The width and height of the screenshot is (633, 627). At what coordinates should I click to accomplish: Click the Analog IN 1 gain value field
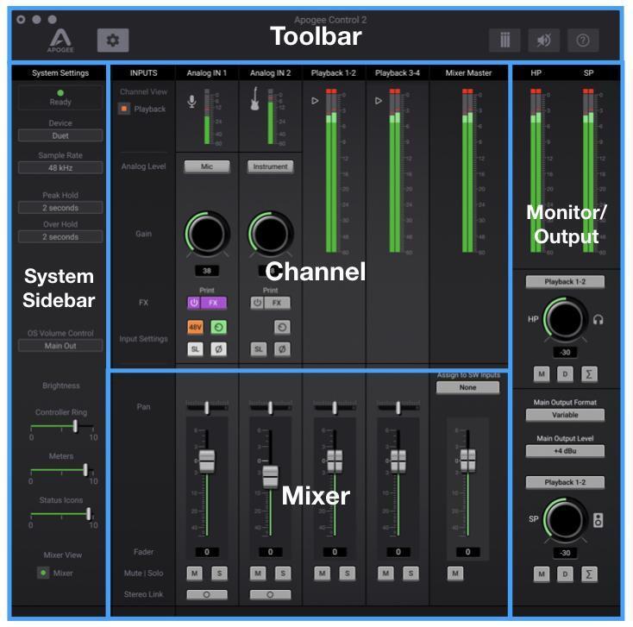pos(207,270)
